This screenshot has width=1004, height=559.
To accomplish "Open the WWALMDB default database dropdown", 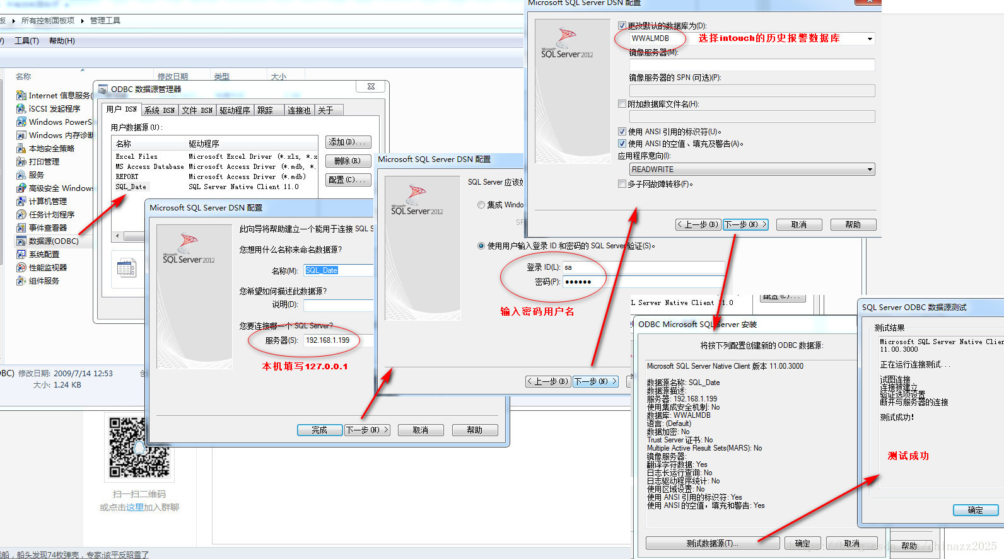I will pyautogui.click(x=870, y=38).
